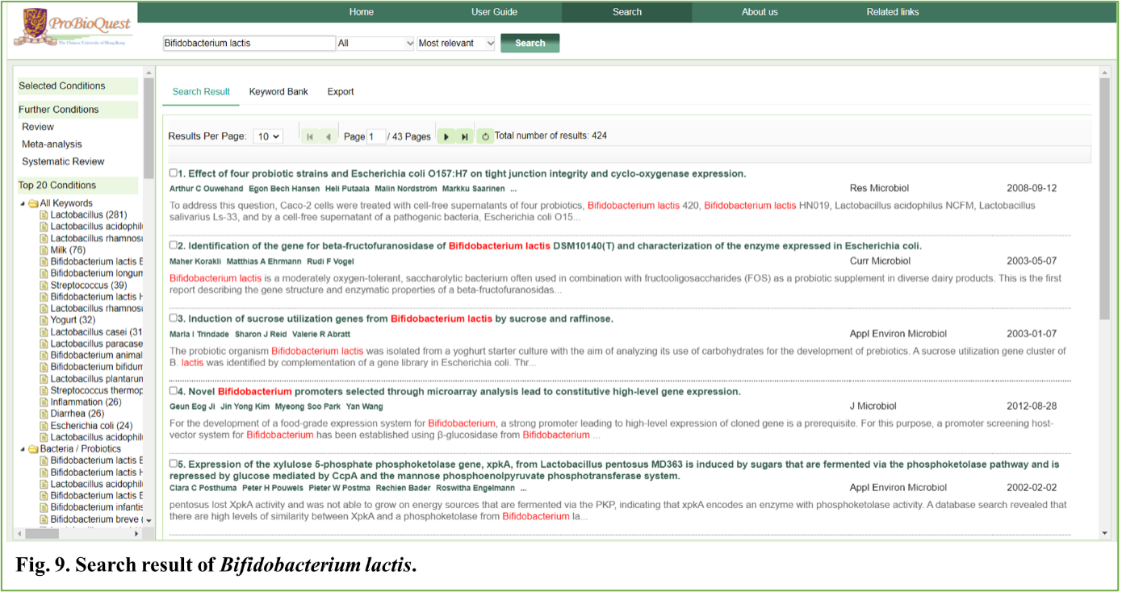Open the Most relevant sort dropdown
1122x596 pixels.
(456, 44)
